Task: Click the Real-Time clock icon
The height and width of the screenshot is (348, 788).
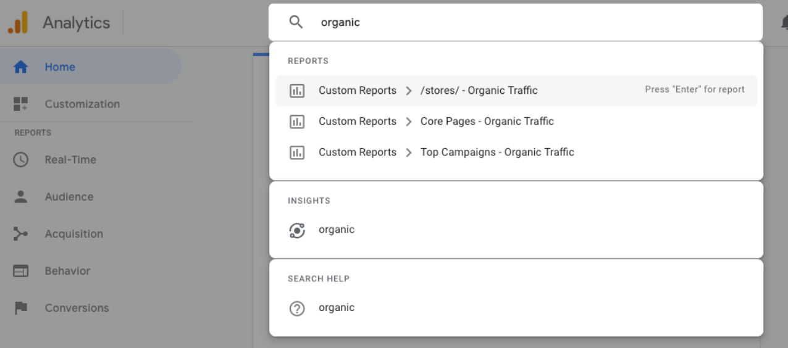Action: click(x=21, y=159)
